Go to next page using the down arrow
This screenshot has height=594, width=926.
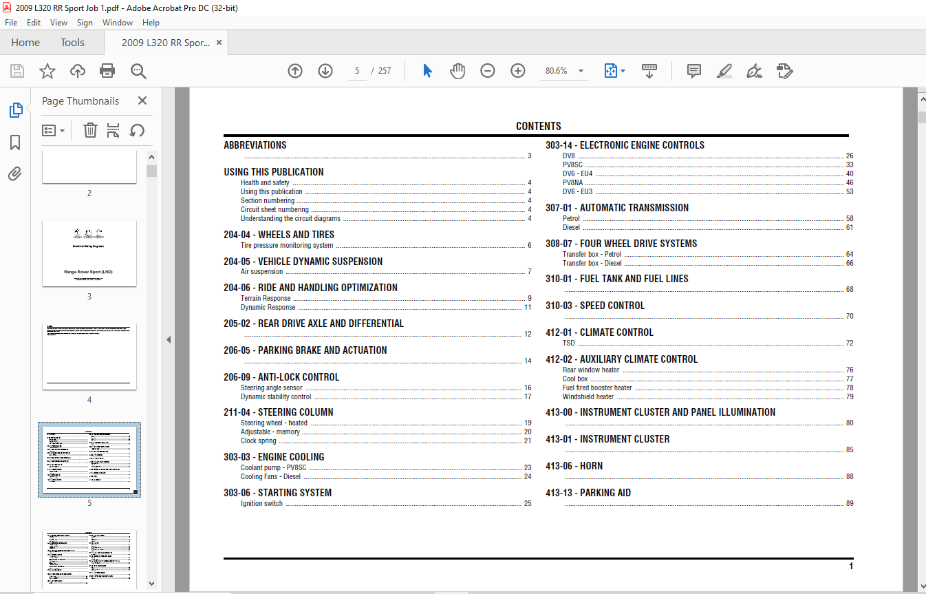pyautogui.click(x=325, y=71)
